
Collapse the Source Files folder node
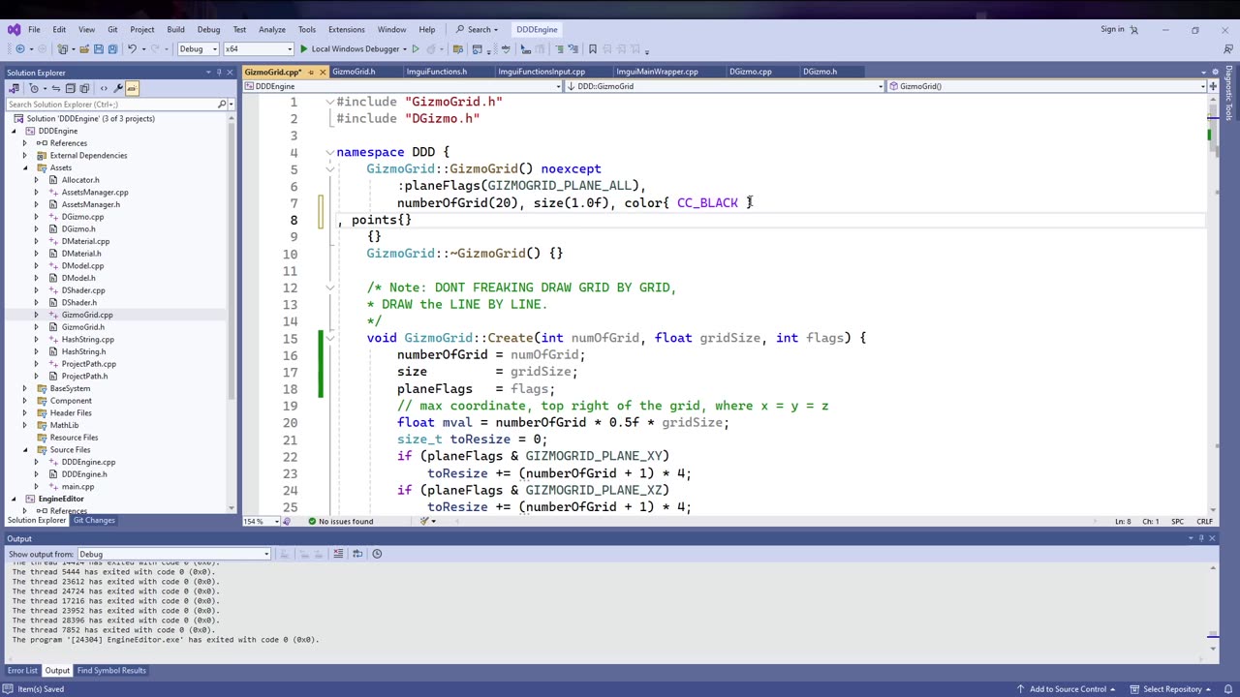[25, 450]
